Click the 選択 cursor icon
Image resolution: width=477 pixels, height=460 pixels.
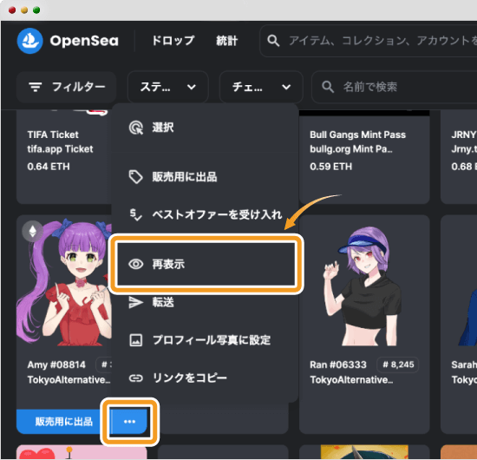135,128
